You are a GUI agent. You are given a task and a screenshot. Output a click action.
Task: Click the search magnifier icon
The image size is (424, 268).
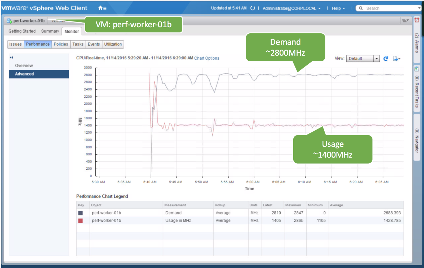tap(360, 8)
